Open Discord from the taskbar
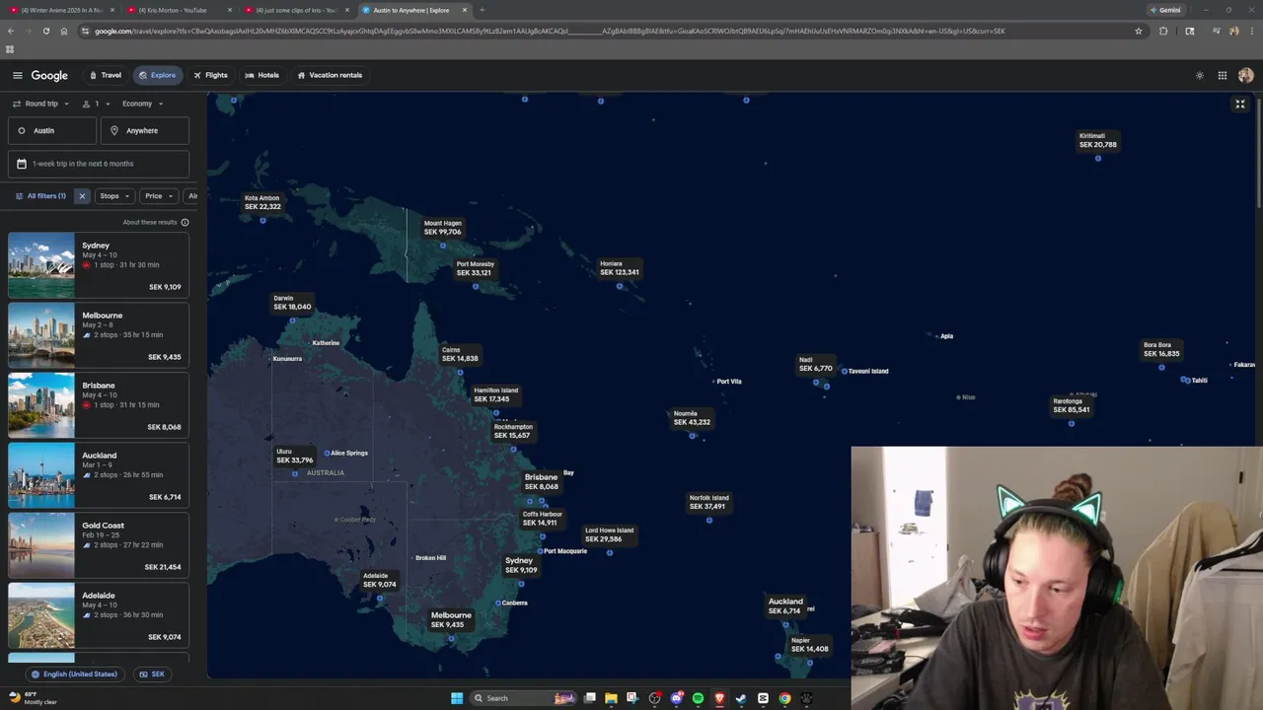This screenshot has width=1263, height=710. [676, 698]
